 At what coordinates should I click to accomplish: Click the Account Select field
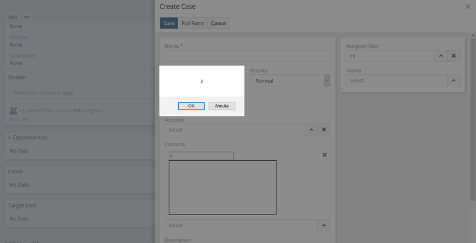click(x=235, y=129)
